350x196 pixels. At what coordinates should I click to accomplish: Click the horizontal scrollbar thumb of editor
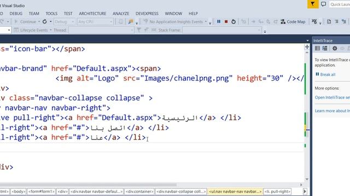[x=88, y=185]
